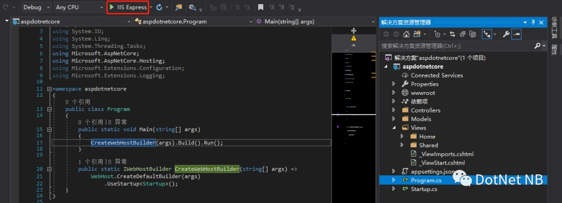The width and height of the screenshot is (562, 203).
Task: Collapse the CreateWebHostBuilder method code block
Action: 49,169
